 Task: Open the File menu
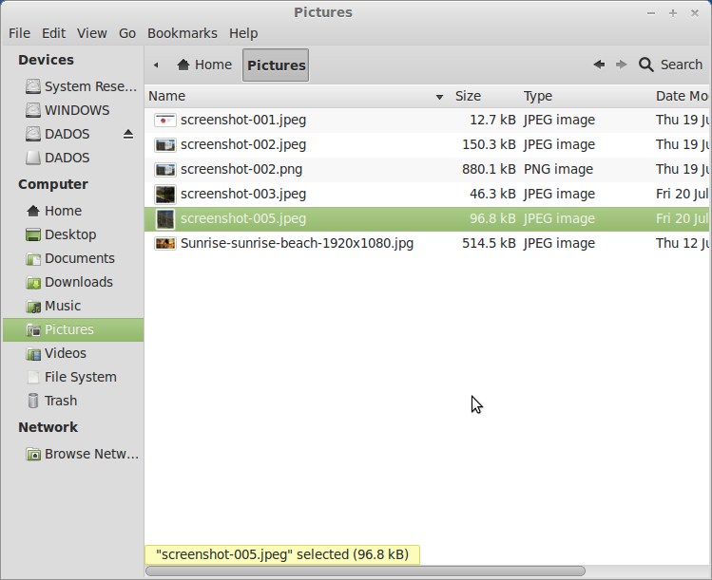(x=20, y=33)
